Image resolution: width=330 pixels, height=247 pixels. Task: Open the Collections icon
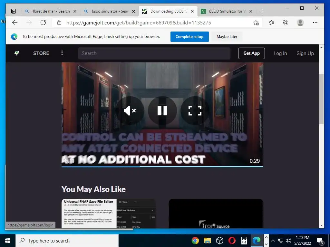coord(286,23)
